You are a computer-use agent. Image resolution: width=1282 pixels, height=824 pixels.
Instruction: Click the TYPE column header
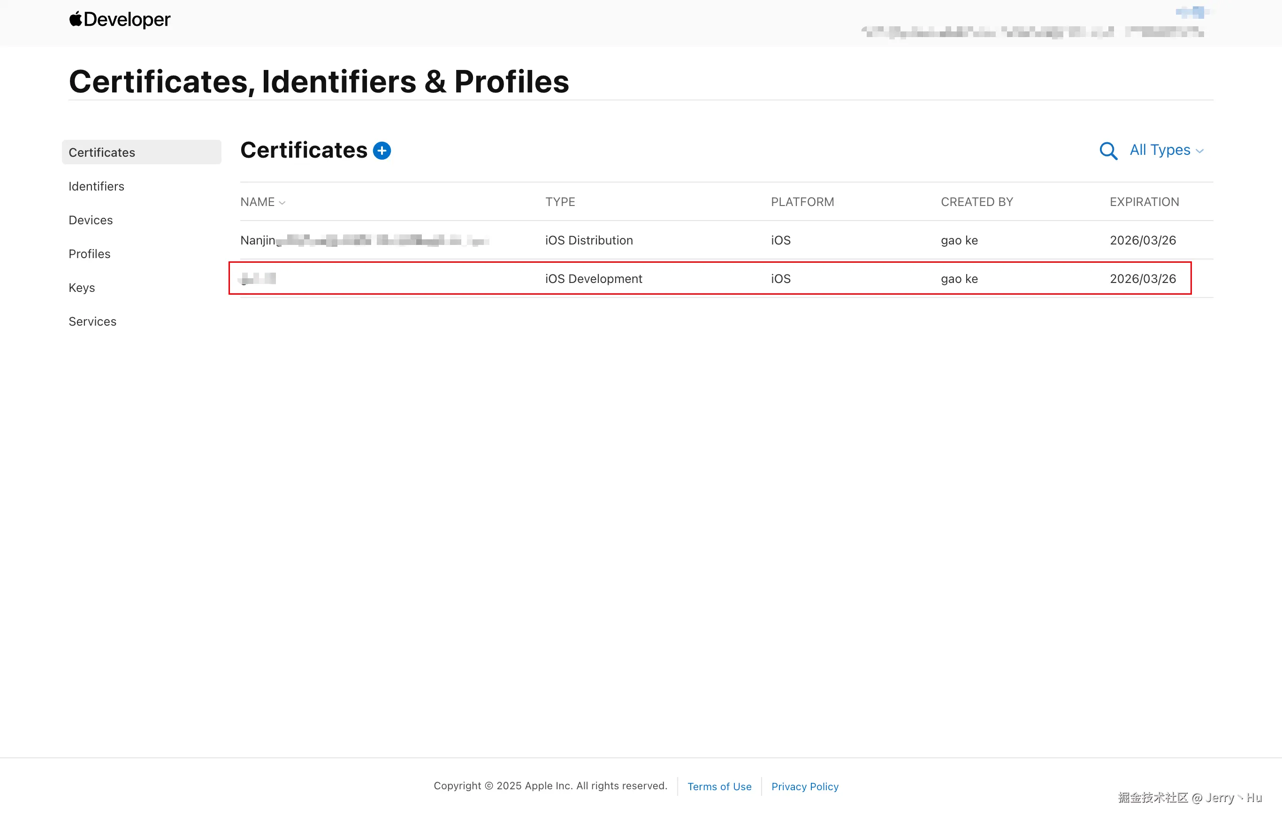(560, 202)
